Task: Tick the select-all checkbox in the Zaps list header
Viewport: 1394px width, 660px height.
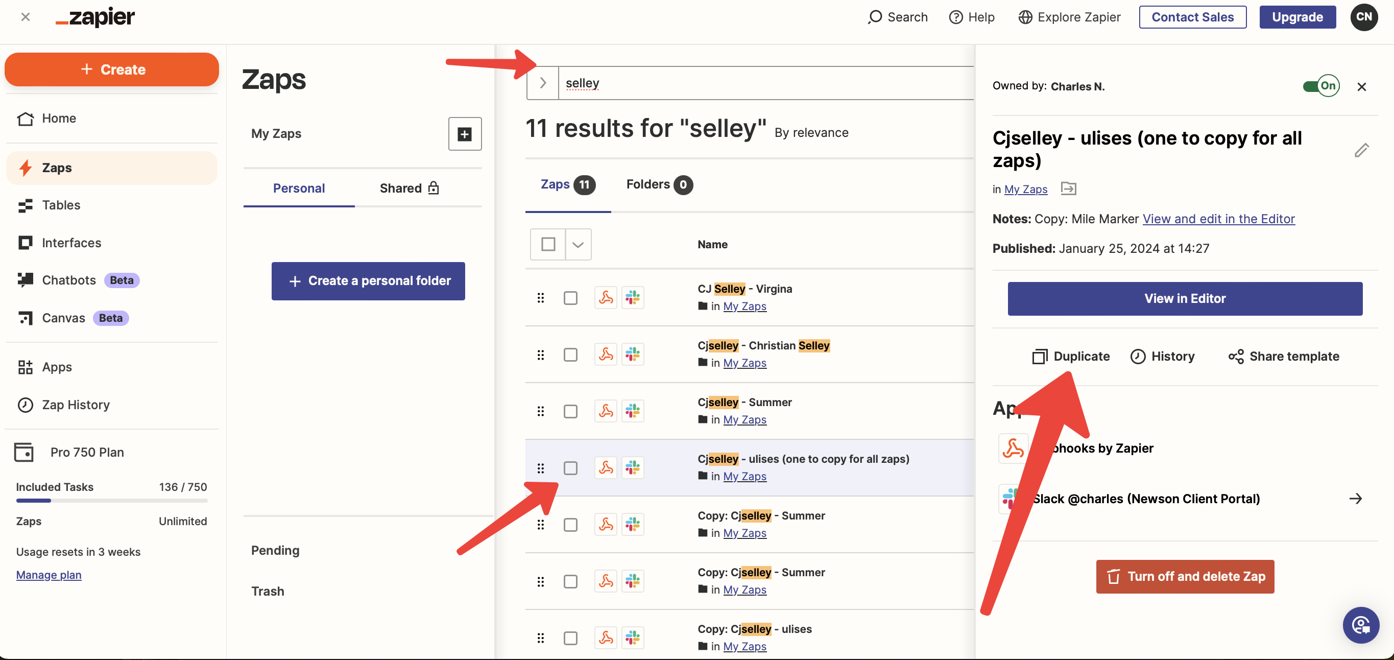Action: click(547, 244)
